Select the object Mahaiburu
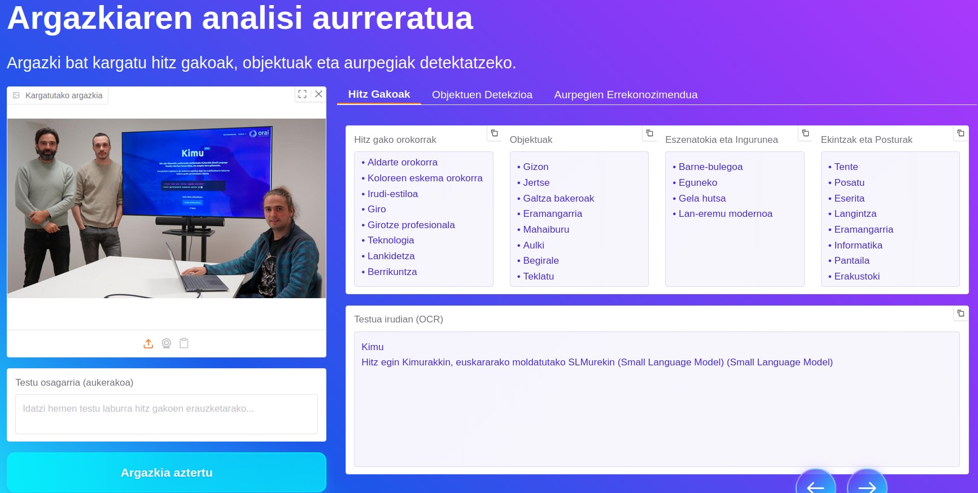 [546, 229]
